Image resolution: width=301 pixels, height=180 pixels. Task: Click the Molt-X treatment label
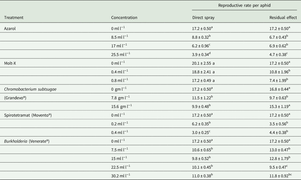10,63
